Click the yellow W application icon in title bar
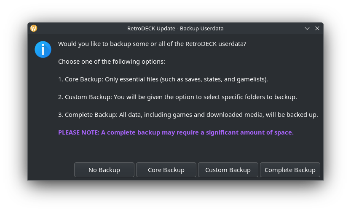 tap(34, 28)
